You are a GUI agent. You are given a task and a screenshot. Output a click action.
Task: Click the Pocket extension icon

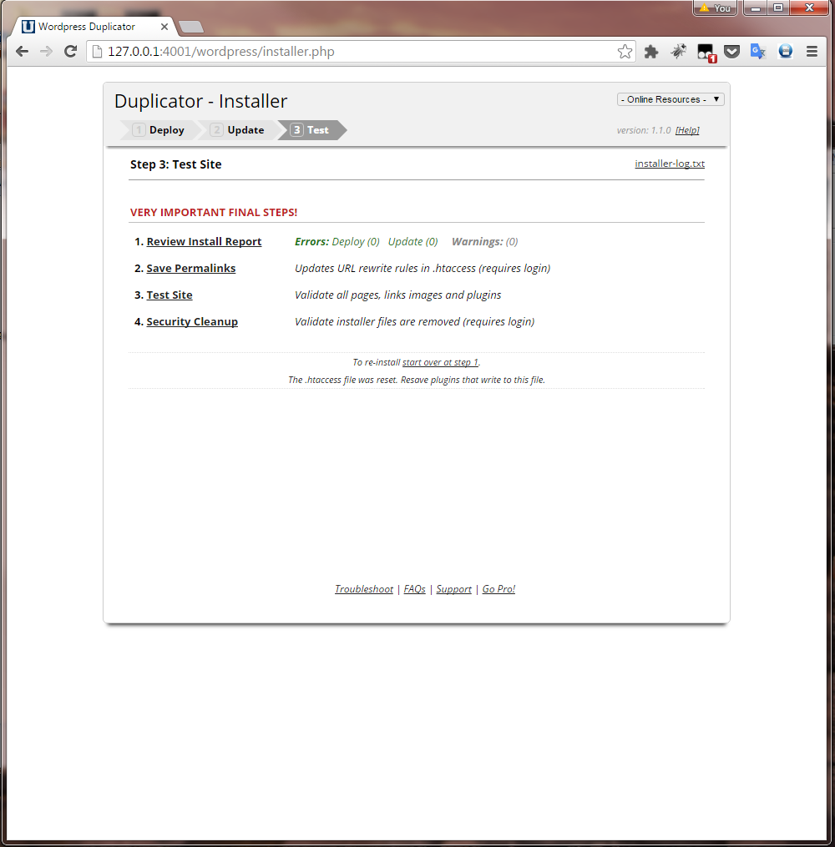[x=731, y=52]
